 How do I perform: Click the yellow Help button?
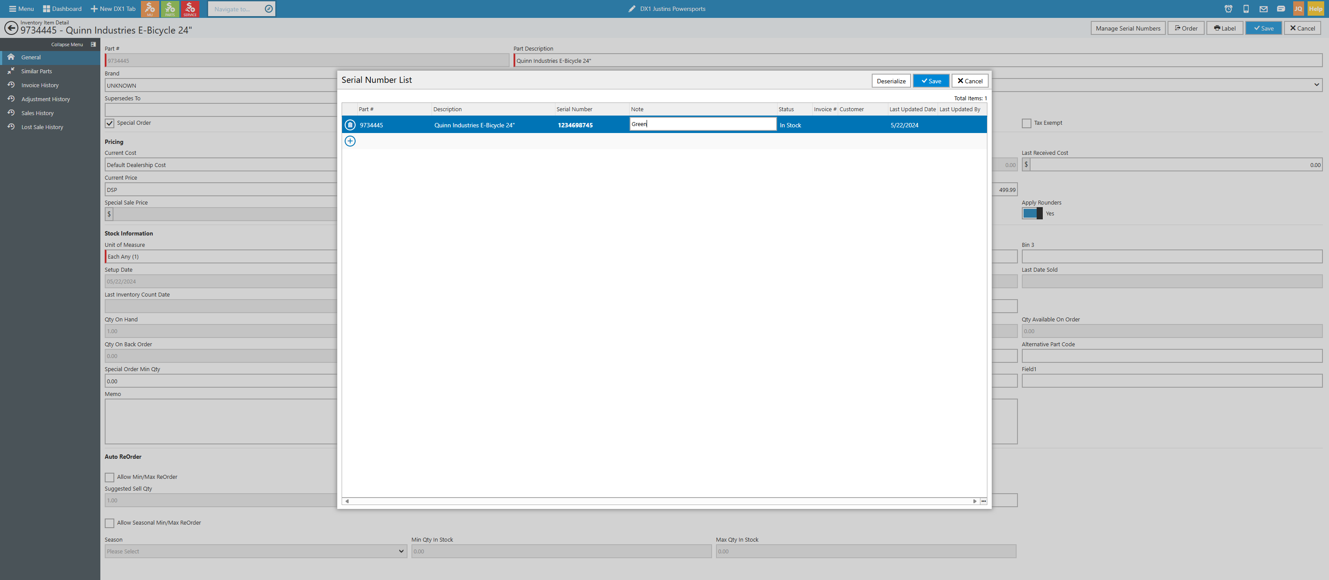[x=1315, y=9]
